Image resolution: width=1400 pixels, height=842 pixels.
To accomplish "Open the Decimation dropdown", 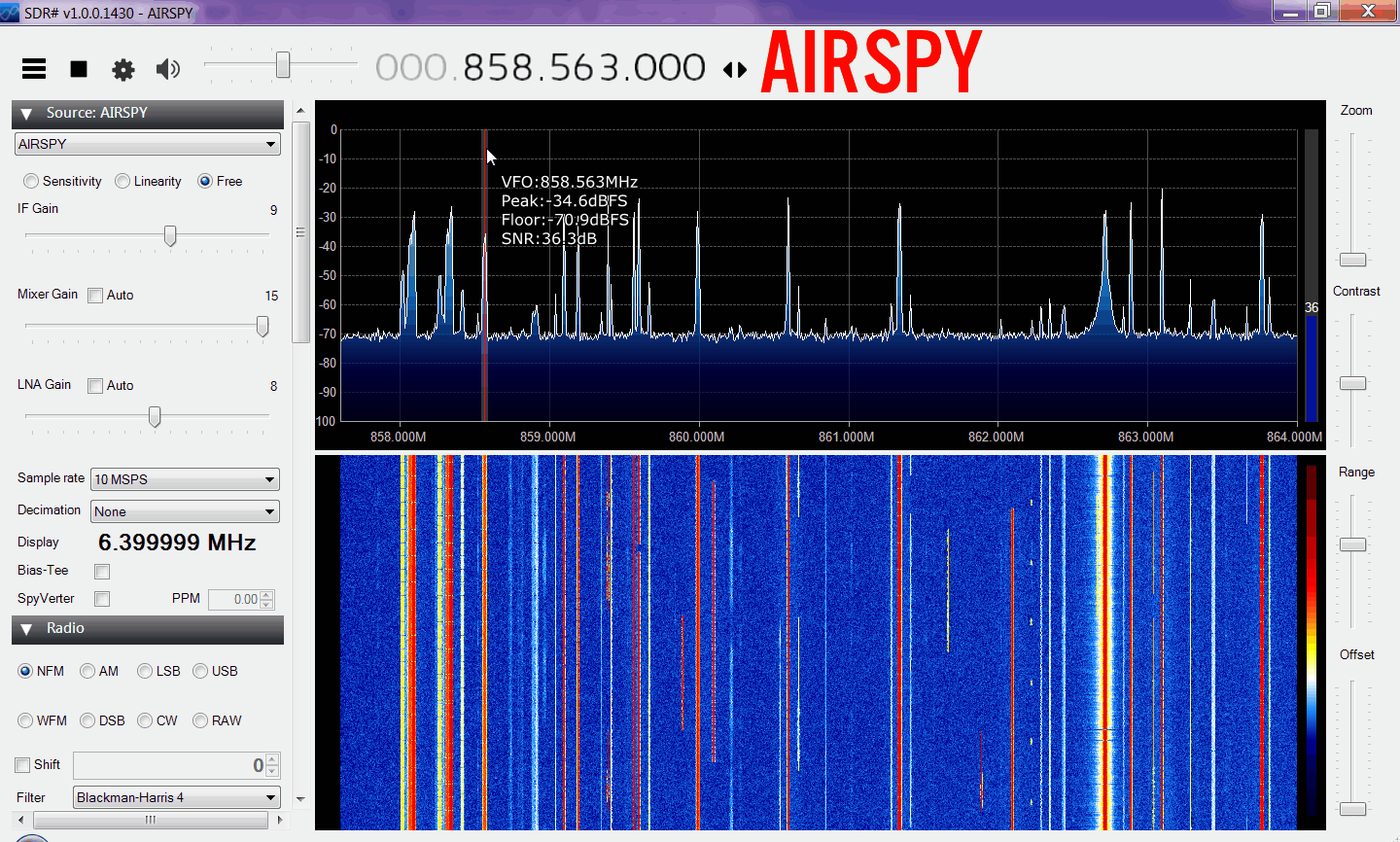I will [x=185, y=511].
